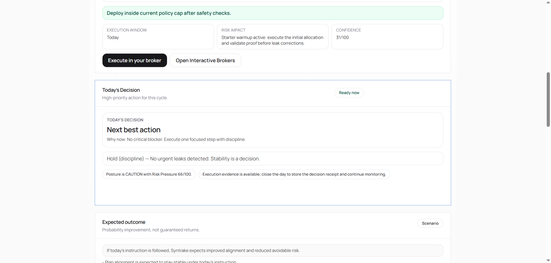
Task: Click the Deploy inside current policy cap banner
Action: click(273, 13)
